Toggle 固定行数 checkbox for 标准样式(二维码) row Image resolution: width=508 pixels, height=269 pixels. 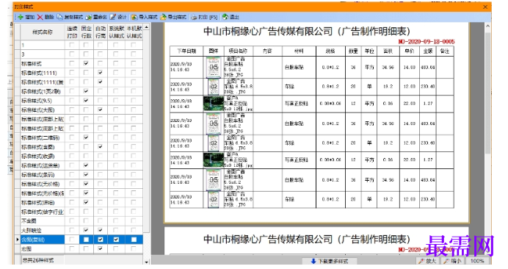[x=86, y=137]
